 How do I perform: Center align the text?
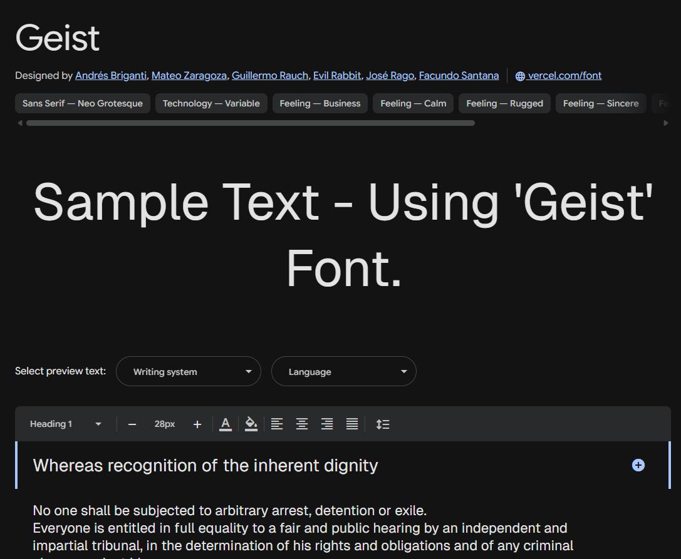(302, 424)
